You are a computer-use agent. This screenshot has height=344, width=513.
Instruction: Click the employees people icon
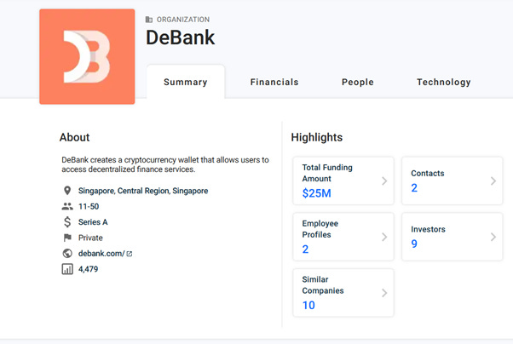coord(67,206)
